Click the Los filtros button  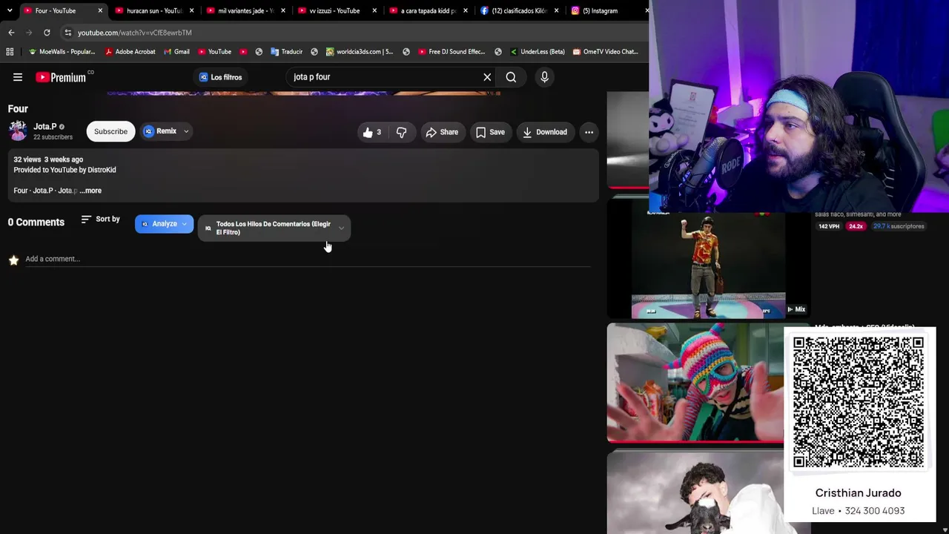coord(220,77)
